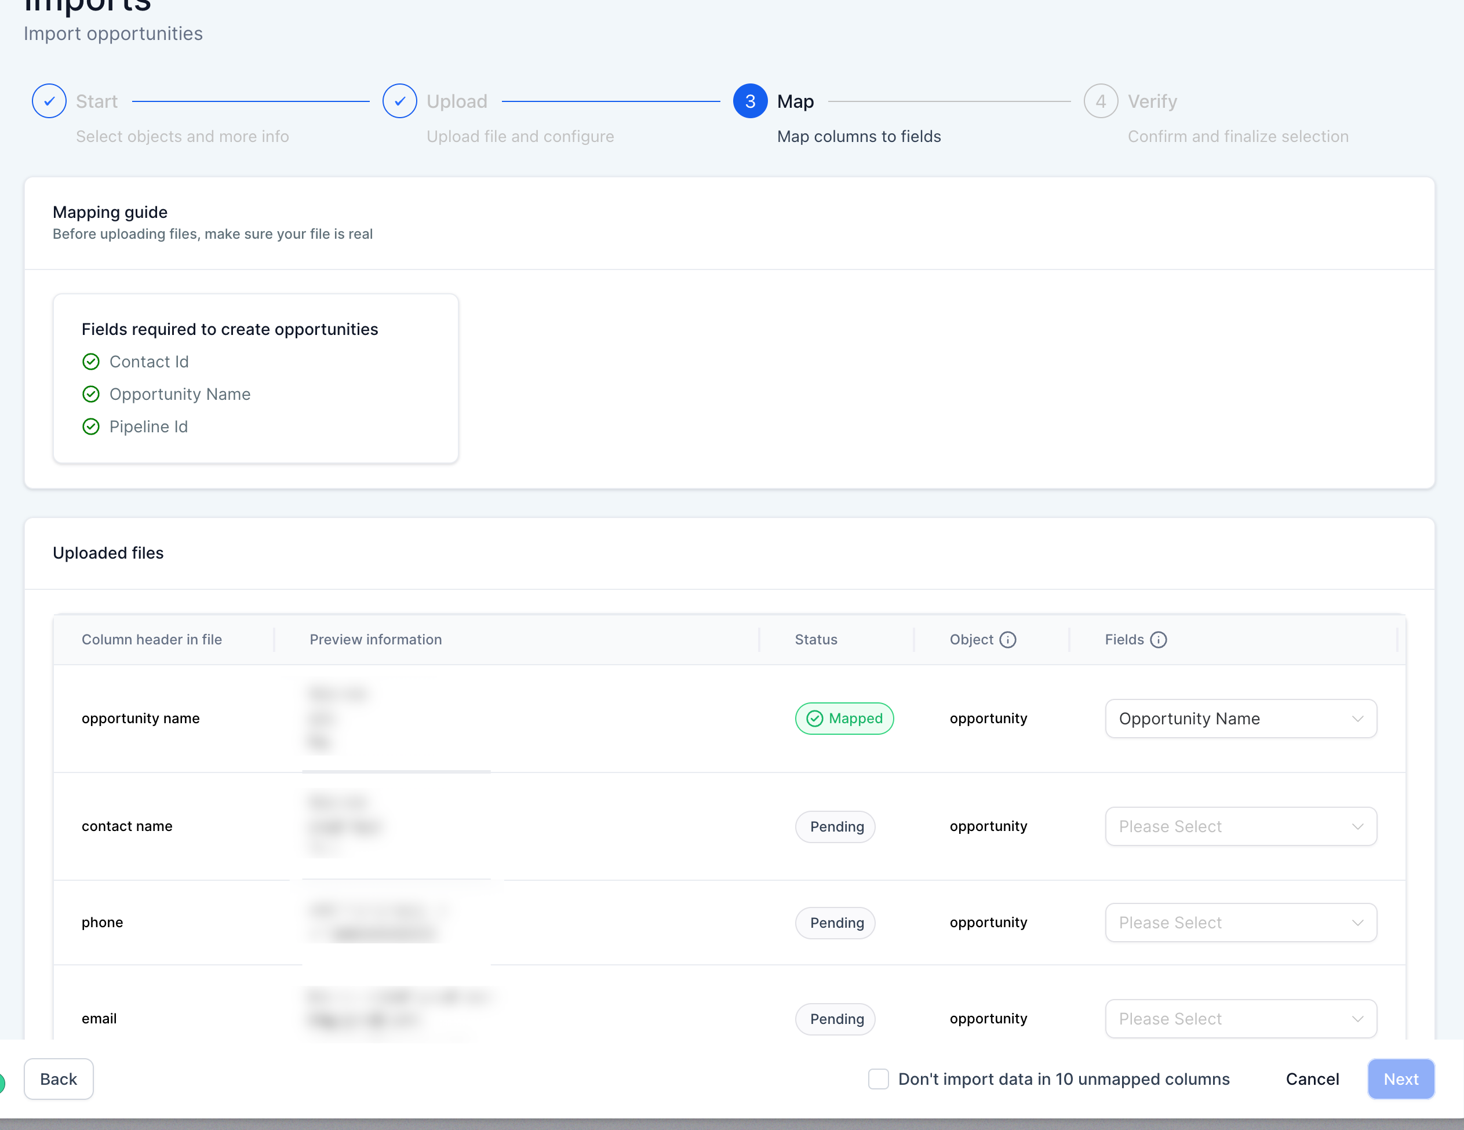Open the Please Select dropdown for email
The height and width of the screenshot is (1130, 1464).
[1241, 1019]
